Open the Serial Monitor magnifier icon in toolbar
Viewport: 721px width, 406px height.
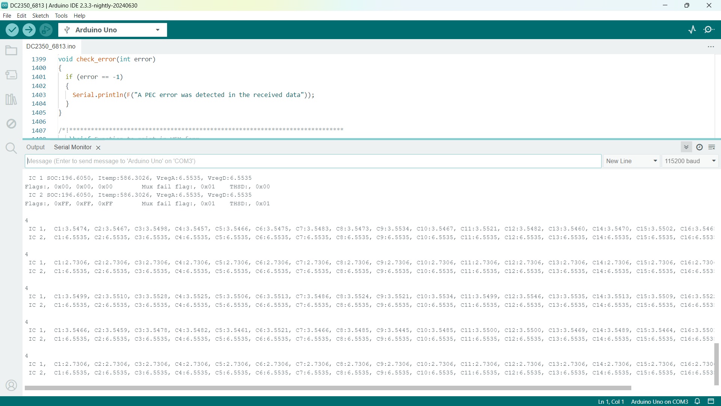click(x=709, y=30)
